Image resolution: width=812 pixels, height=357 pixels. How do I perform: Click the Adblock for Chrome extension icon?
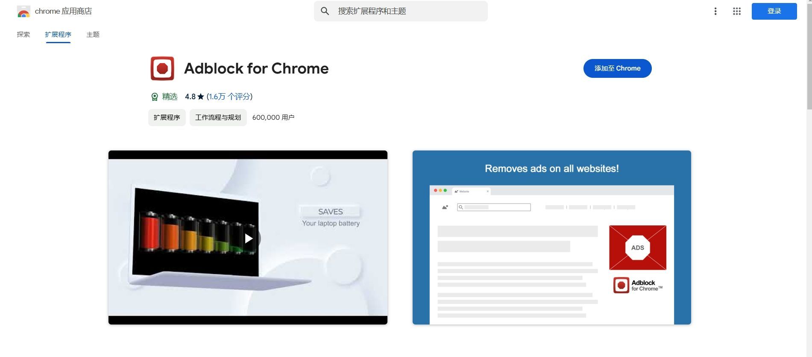162,68
